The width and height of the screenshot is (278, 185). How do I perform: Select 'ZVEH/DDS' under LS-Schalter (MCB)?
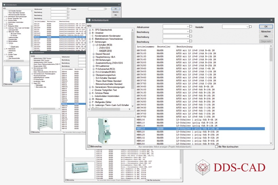(x=105, y=48)
